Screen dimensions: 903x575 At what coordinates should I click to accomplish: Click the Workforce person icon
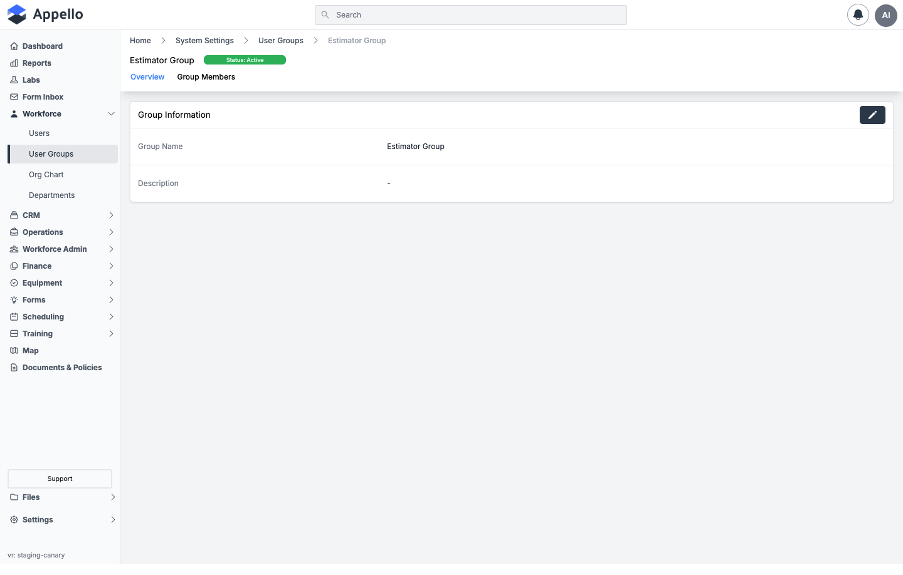(14, 114)
